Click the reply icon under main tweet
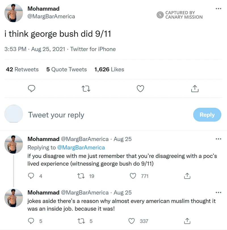This screenshot has width=227, height=230. 31,89
